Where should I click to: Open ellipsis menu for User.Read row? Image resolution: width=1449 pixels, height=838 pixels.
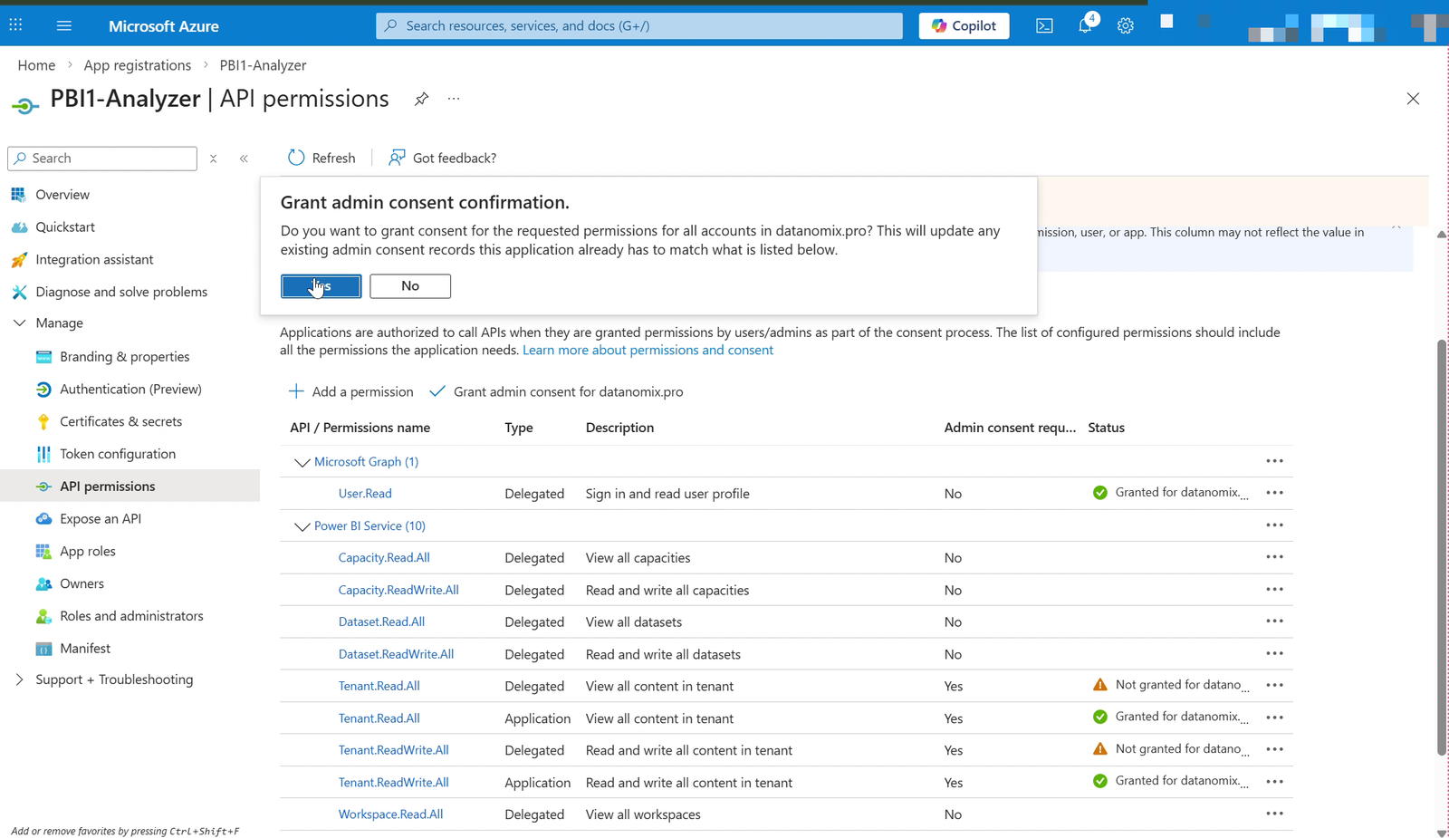point(1274,493)
